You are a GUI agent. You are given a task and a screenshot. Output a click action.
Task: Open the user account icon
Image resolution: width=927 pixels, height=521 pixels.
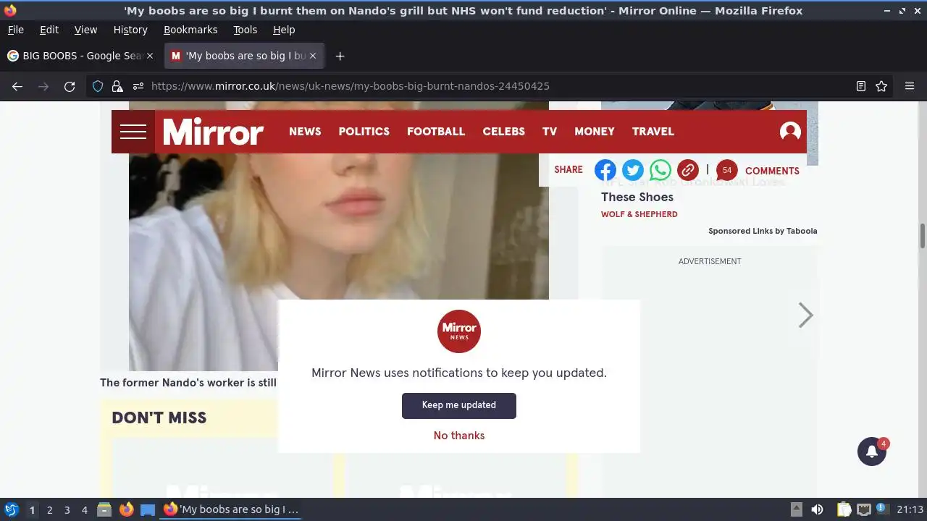790,132
